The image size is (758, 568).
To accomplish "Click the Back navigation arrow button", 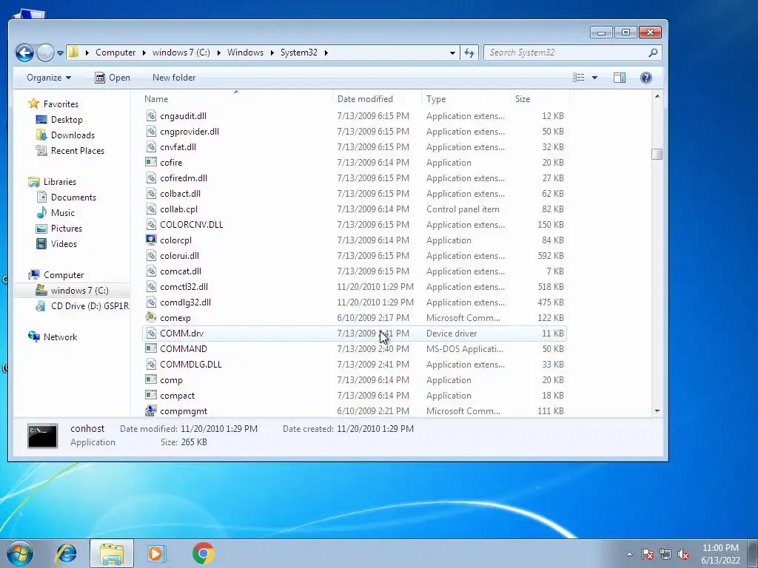I will coord(24,53).
